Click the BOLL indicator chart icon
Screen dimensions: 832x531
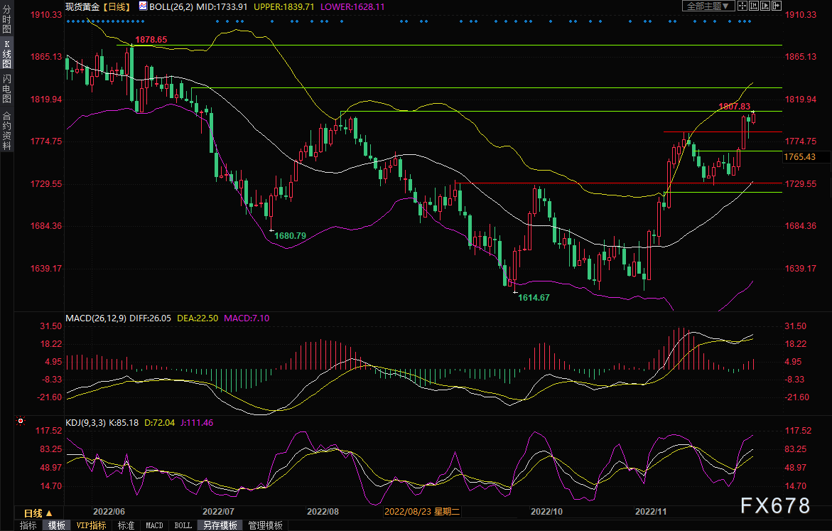coord(143,6)
